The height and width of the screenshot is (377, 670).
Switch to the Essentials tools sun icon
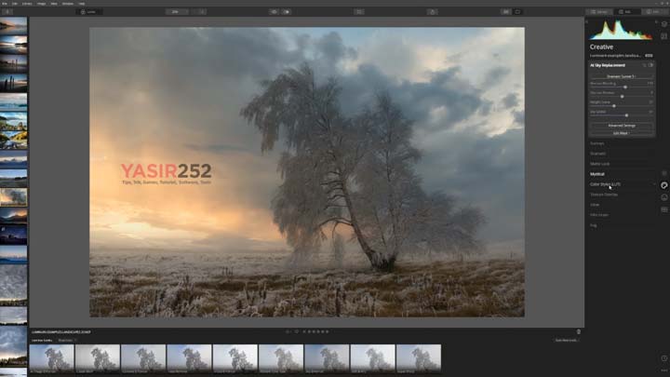pyautogui.click(x=664, y=173)
